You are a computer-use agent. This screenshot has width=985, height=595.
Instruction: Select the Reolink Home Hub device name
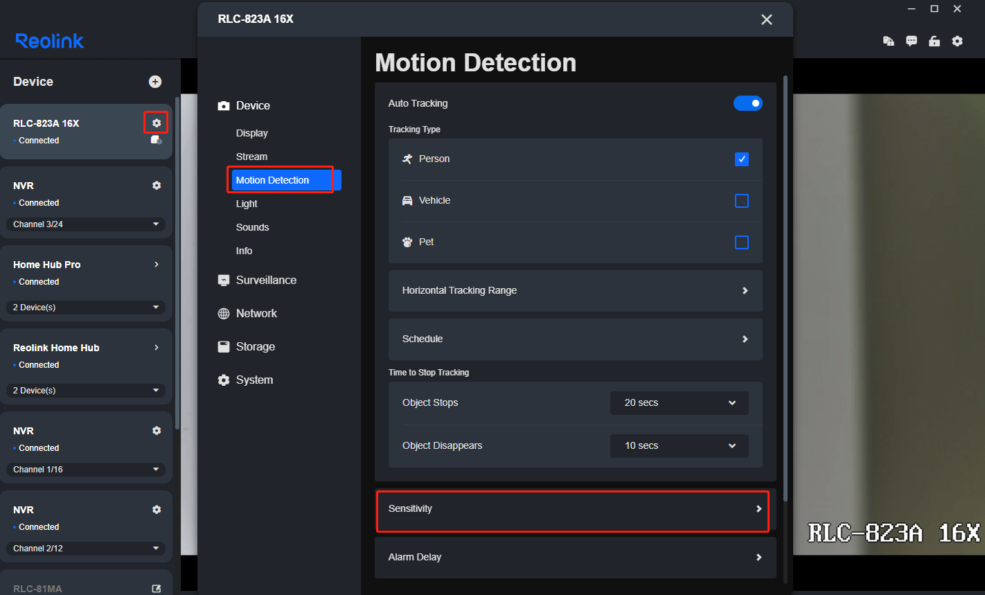coord(56,348)
